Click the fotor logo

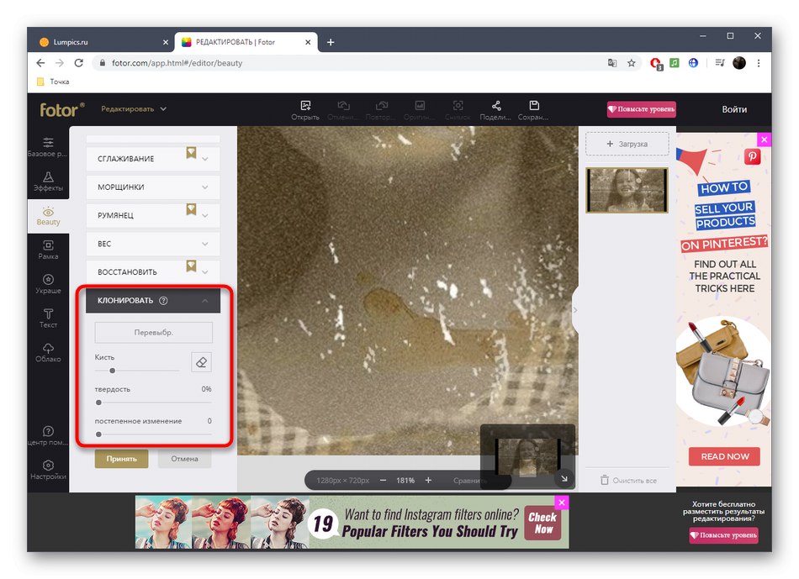(62, 109)
